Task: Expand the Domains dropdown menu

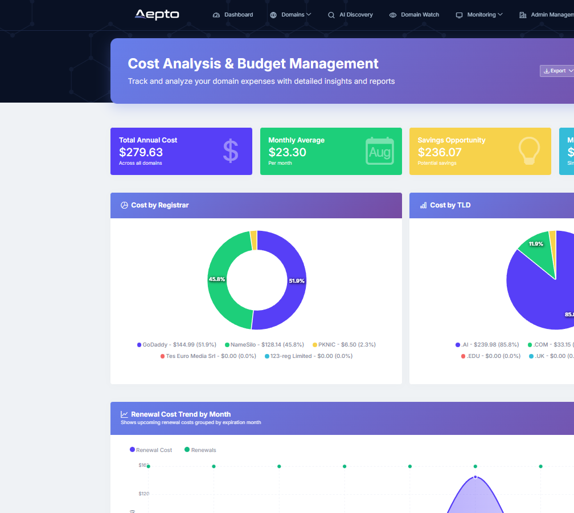Action: tap(290, 15)
